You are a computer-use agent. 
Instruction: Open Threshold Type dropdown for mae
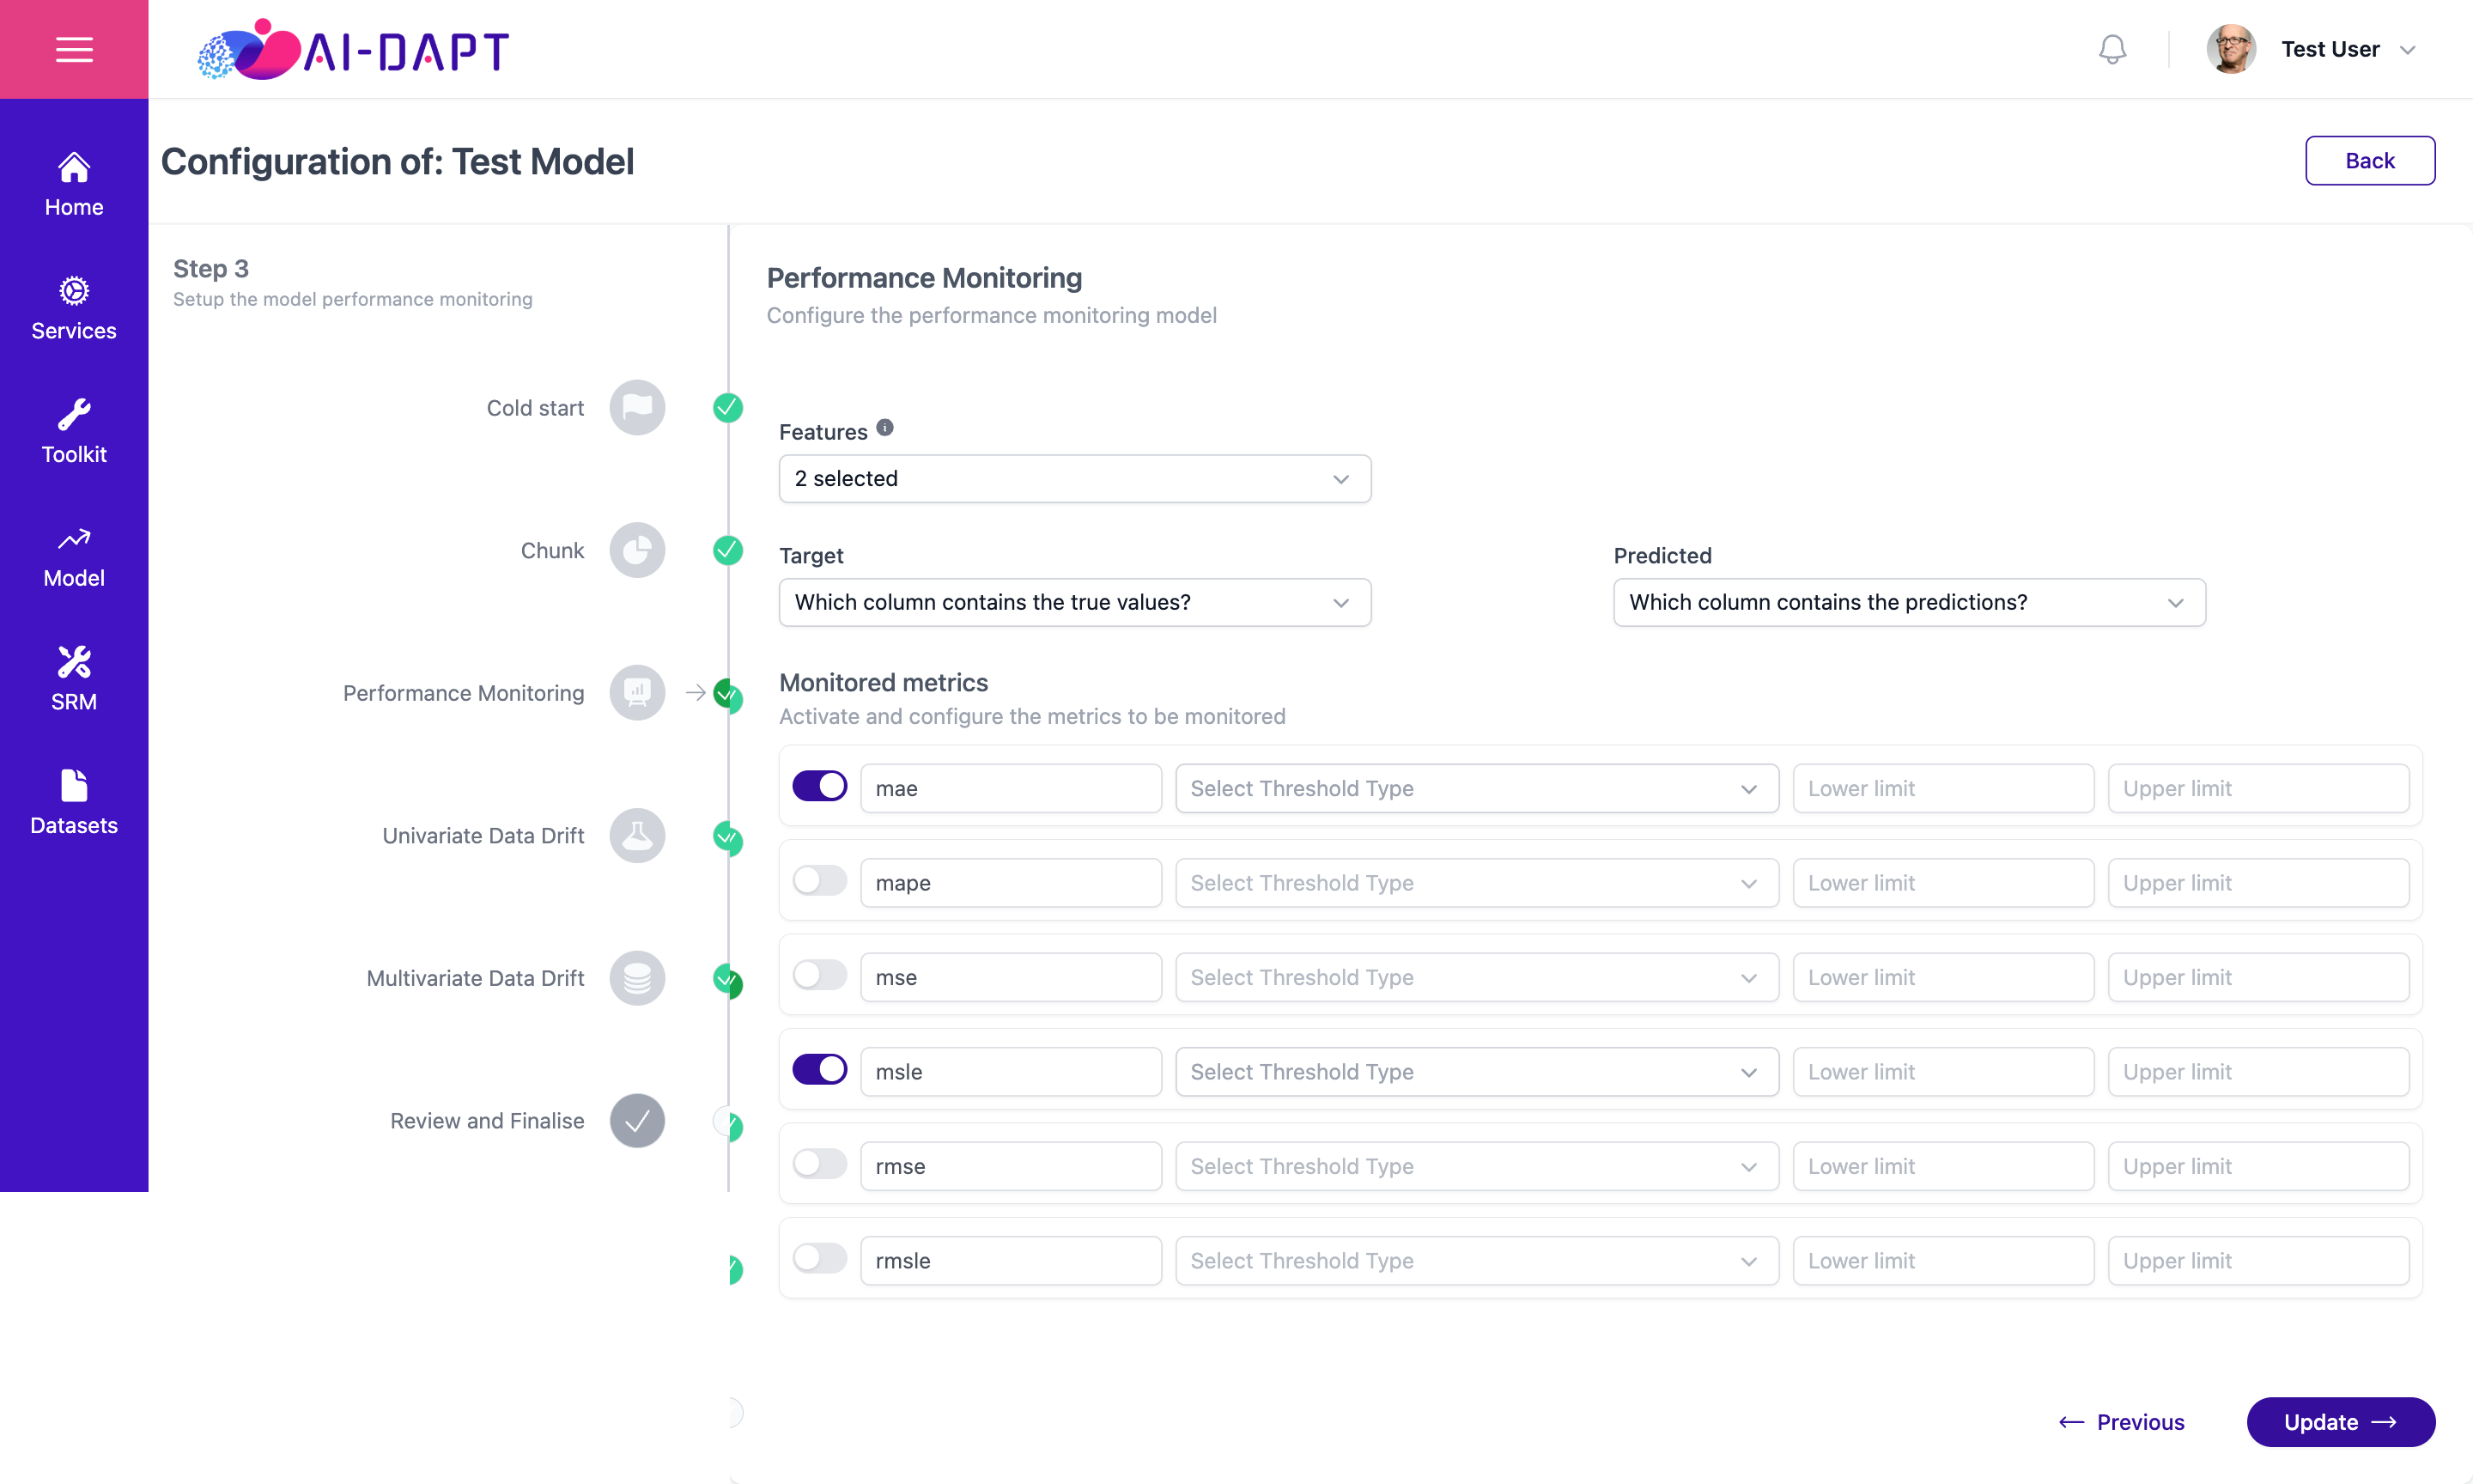pos(1476,788)
